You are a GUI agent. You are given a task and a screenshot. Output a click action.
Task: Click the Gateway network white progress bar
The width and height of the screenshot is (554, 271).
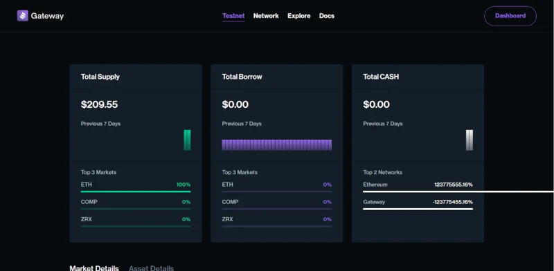418,209
